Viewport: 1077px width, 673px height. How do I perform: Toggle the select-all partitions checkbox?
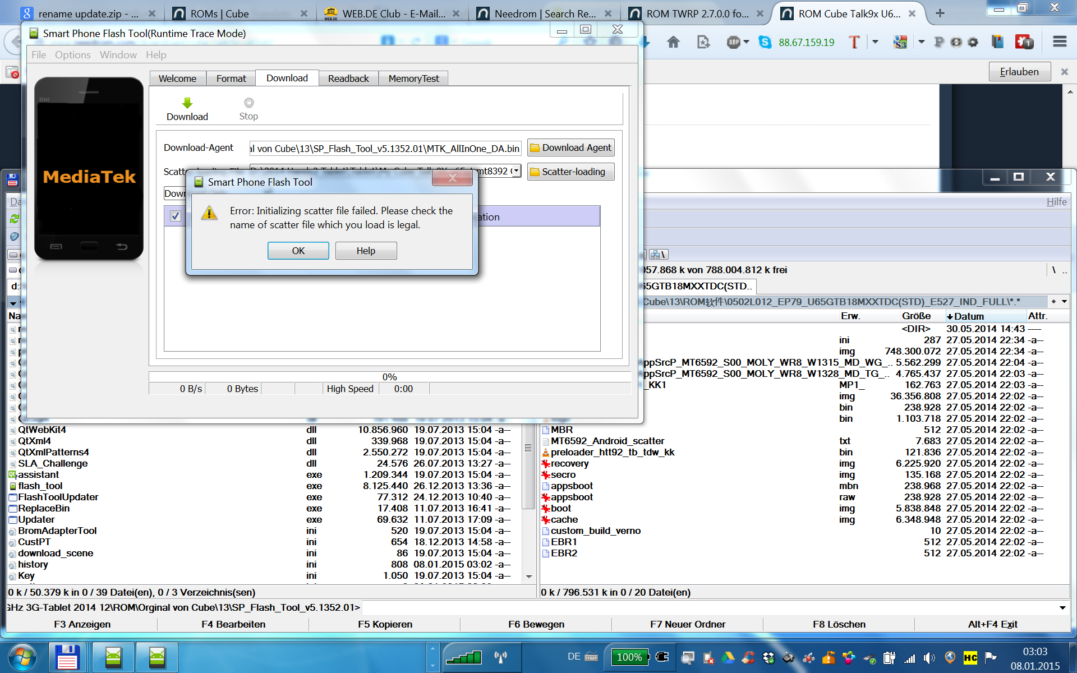pyautogui.click(x=176, y=216)
